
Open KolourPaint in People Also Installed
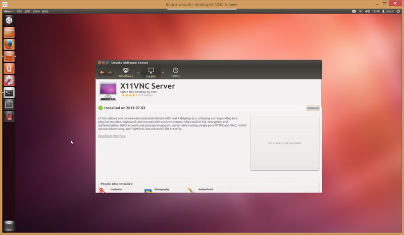(206, 190)
